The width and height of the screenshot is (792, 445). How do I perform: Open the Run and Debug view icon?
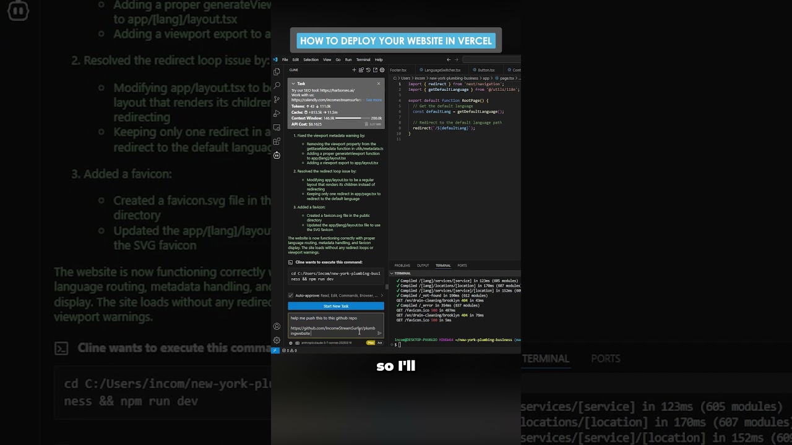coord(277,114)
